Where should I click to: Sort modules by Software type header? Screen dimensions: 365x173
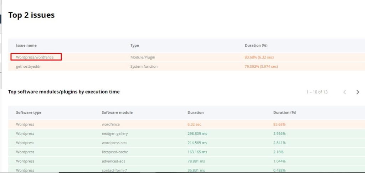pos(29,112)
